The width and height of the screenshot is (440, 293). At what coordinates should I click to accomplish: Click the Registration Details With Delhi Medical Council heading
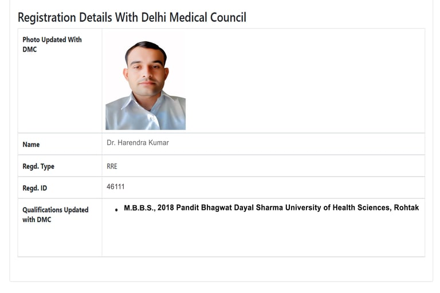[x=132, y=17]
